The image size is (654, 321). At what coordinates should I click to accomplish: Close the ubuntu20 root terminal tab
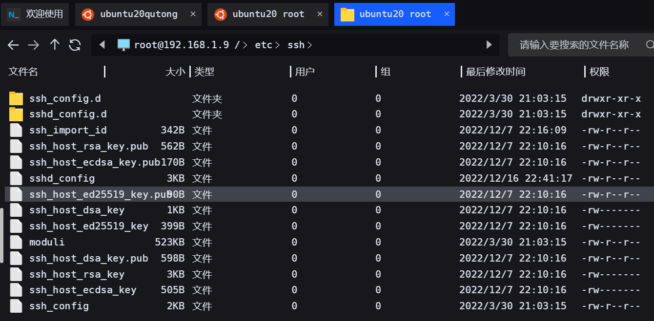click(320, 14)
